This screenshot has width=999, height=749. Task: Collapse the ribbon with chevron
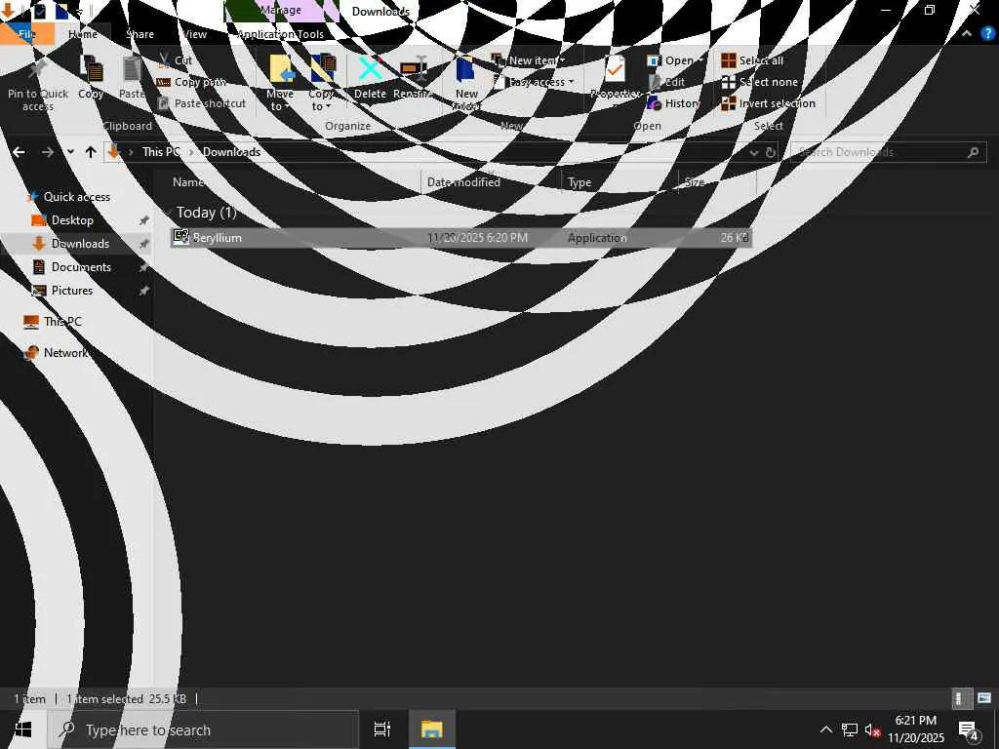click(967, 34)
